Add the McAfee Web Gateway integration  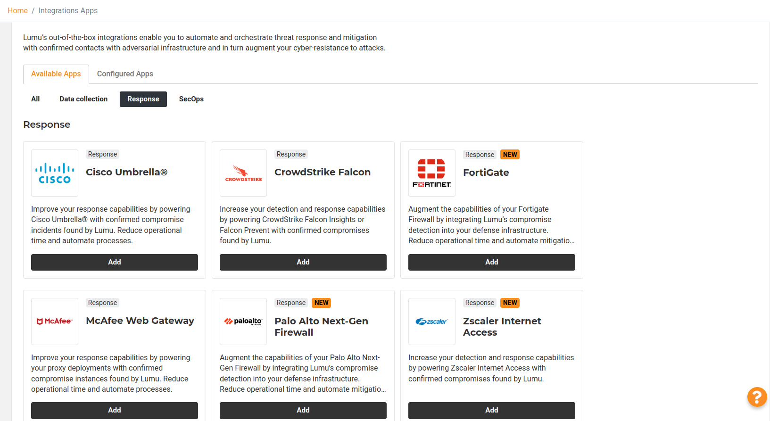click(115, 410)
